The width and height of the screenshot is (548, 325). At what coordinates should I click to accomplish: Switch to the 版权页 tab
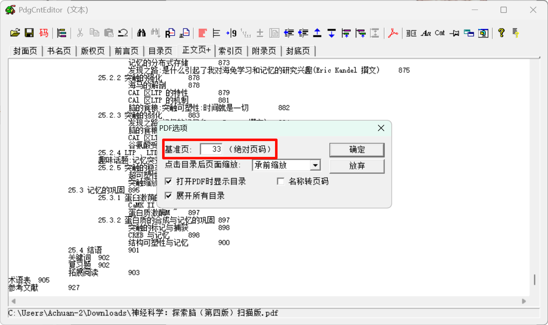coord(93,51)
